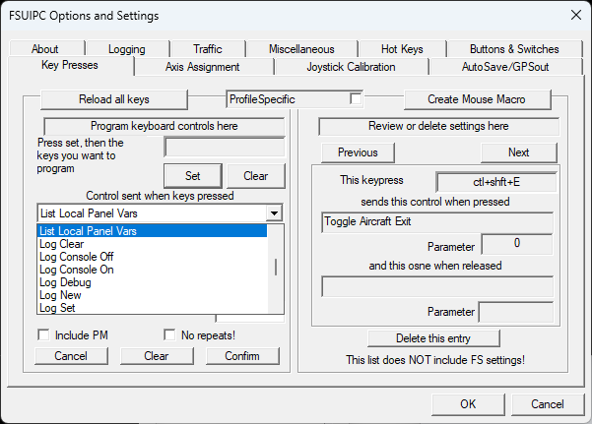The image size is (592, 424).
Task: Click the Set button
Action: (193, 176)
